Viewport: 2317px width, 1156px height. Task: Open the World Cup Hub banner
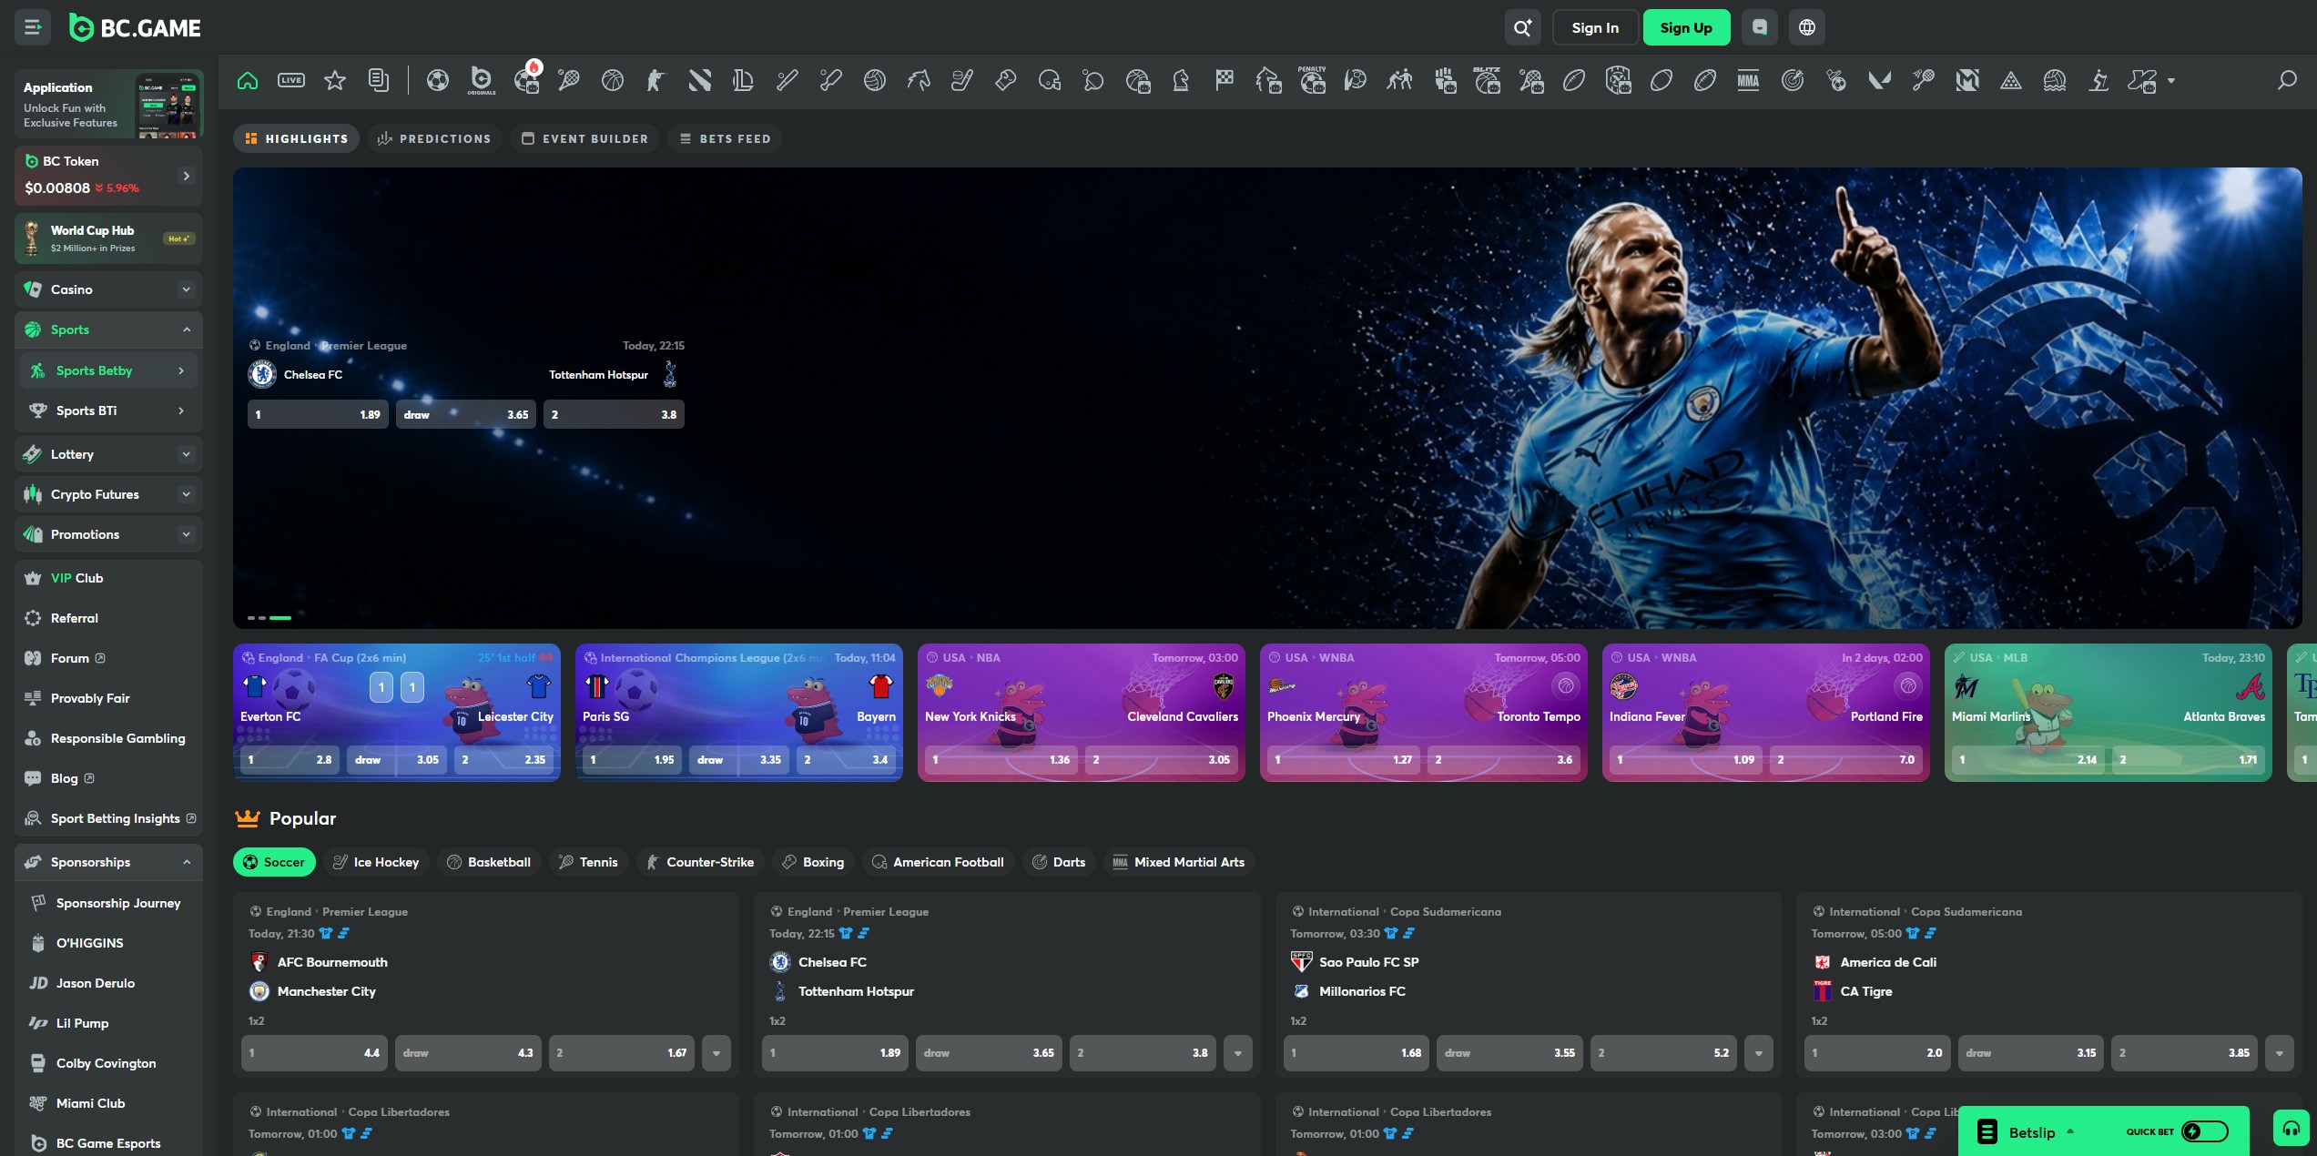pyautogui.click(x=108, y=238)
